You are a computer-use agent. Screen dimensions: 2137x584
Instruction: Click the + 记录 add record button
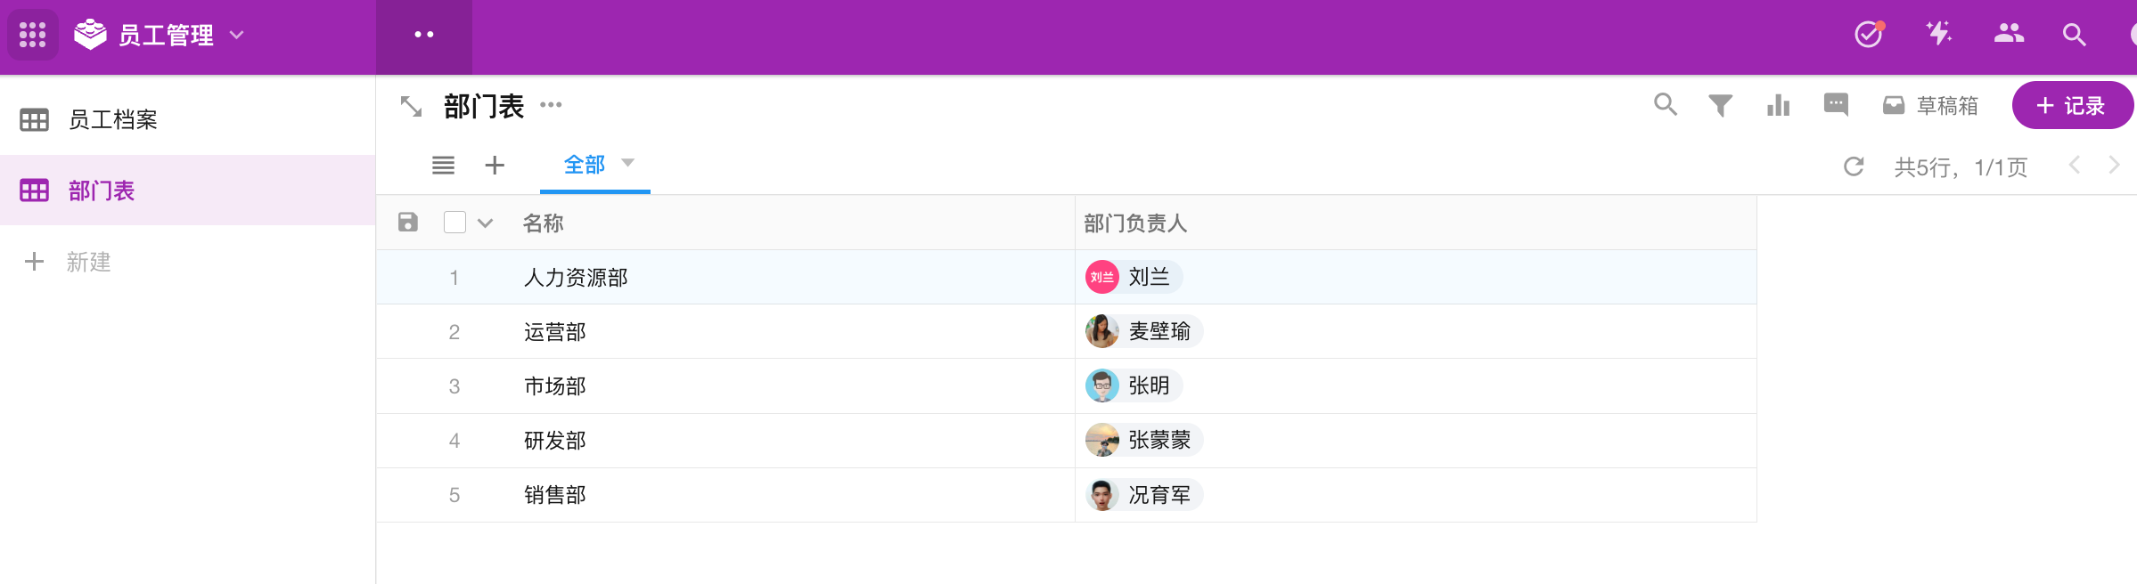point(2071,105)
